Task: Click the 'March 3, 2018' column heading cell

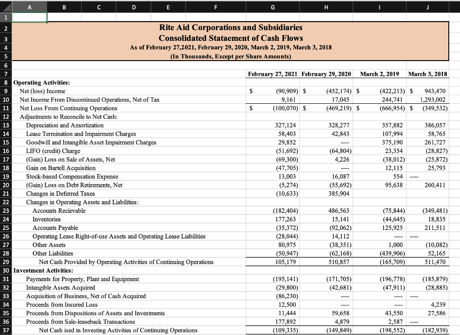Action: click(428, 74)
